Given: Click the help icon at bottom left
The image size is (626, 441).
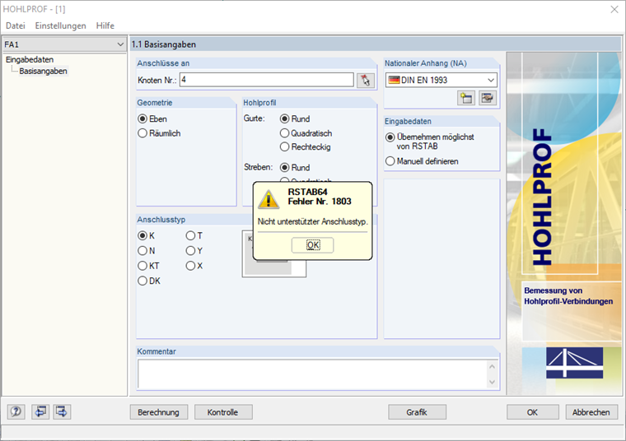Looking at the screenshot, I should (x=16, y=411).
